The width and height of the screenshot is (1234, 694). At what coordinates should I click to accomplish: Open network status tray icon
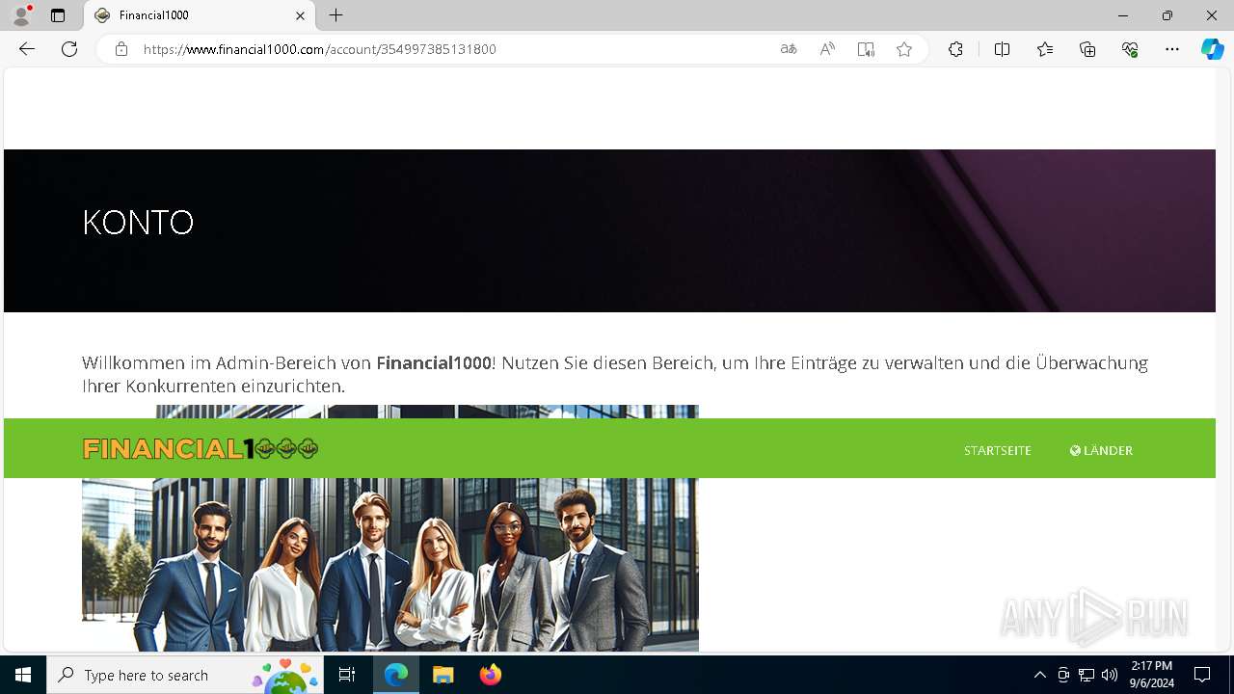(1086, 675)
